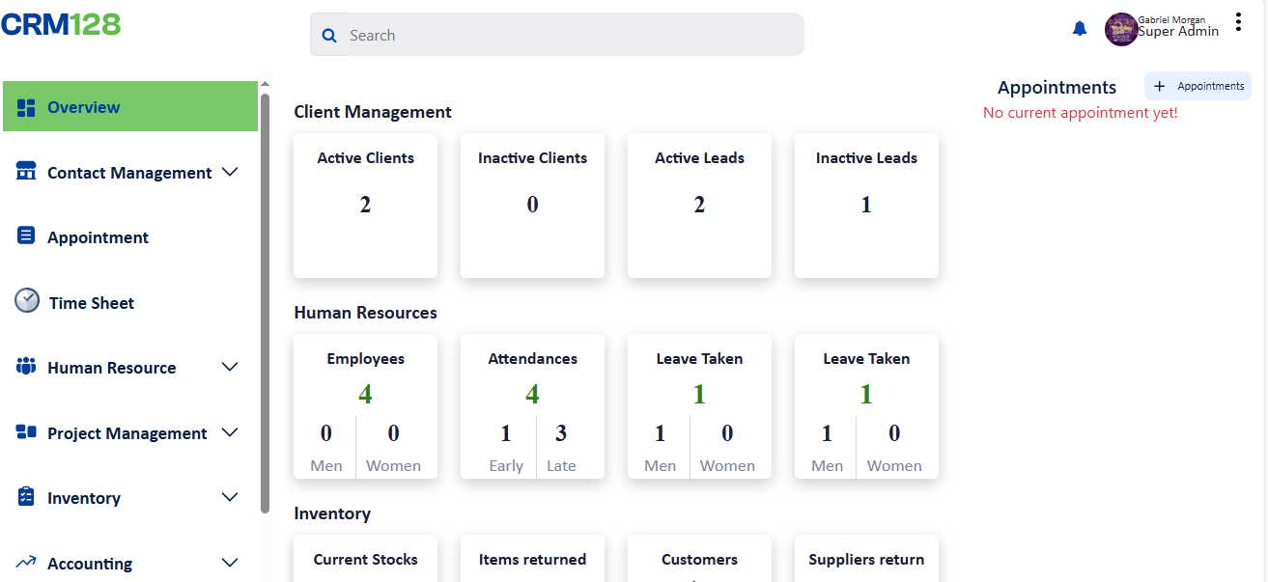Screen dimensions: 1268x582
Task: Click the Accounting trend arrow icon
Action: click(26, 562)
